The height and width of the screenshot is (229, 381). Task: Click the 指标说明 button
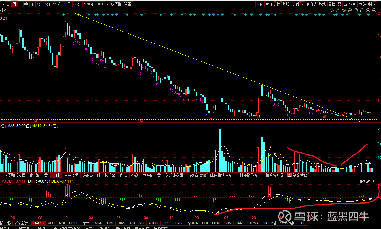(367, 181)
